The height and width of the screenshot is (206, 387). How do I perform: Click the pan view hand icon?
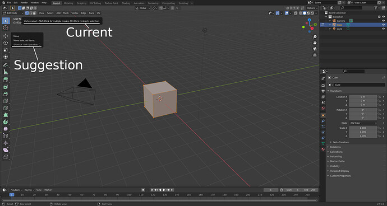315,43
